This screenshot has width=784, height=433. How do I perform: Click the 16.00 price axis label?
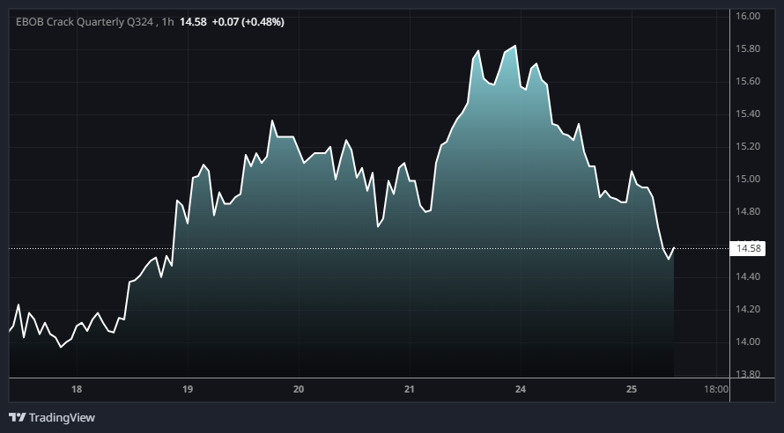tap(748, 17)
